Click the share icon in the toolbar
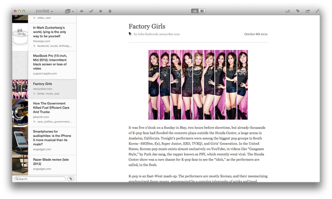The image size is (332, 199). point(308,11)
